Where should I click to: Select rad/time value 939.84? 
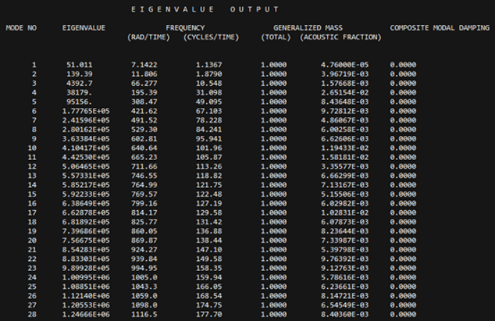pyautogui.click(x=144, y=259)
